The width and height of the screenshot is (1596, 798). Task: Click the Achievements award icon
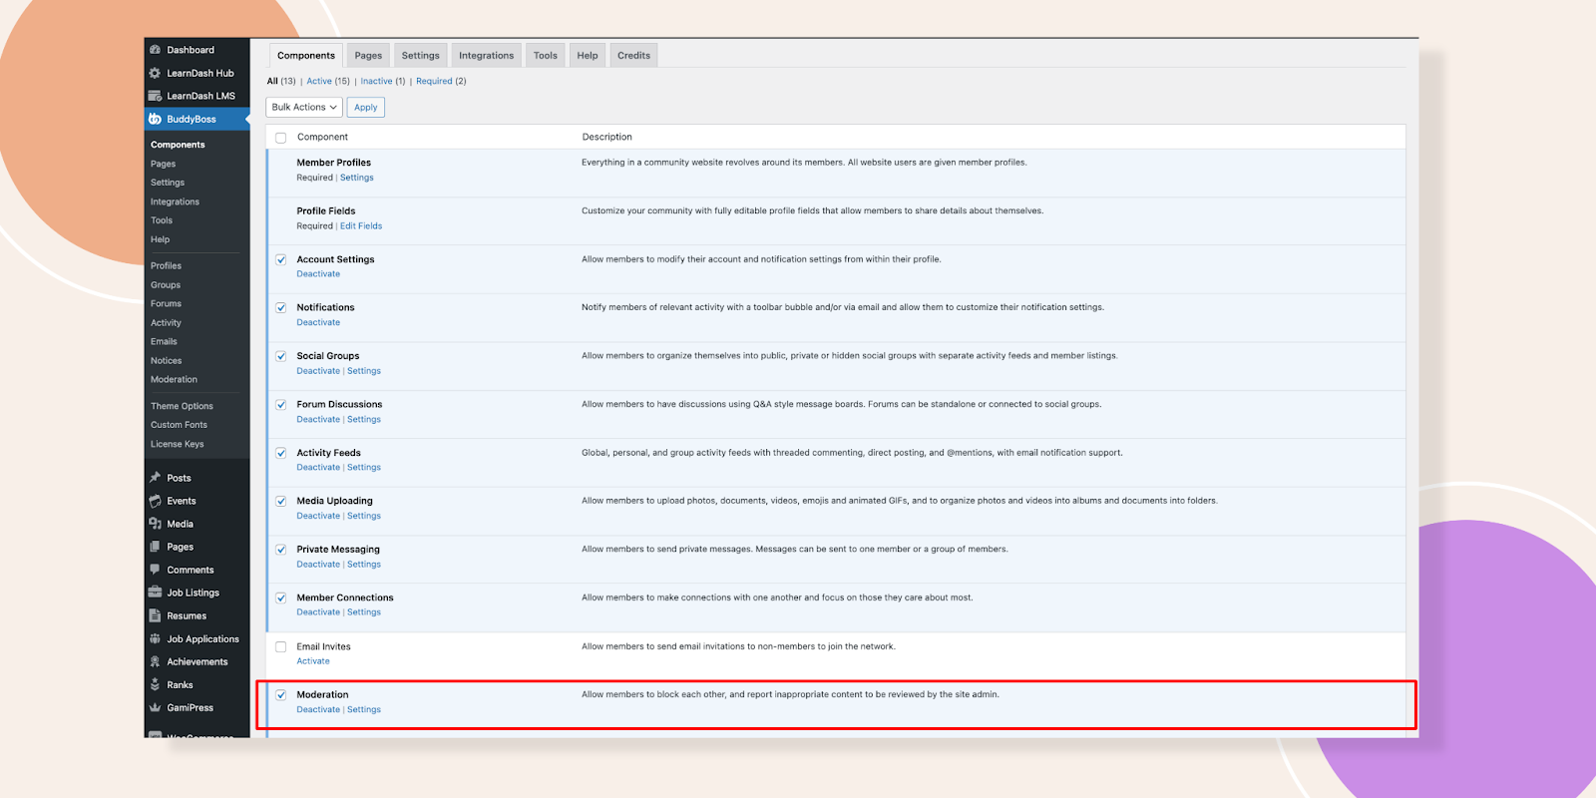pyautogui.click(x=155, y=661)
